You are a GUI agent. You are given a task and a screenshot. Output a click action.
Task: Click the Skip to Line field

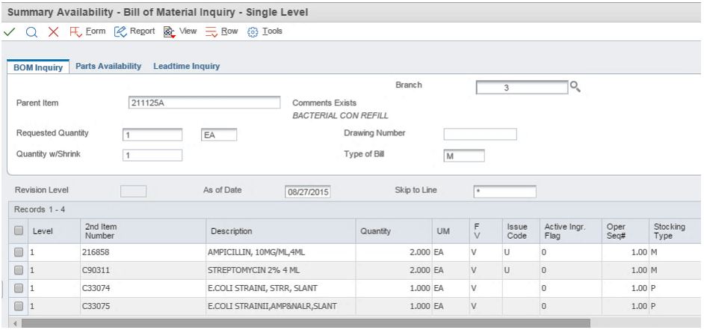click(x=504, y=192)
